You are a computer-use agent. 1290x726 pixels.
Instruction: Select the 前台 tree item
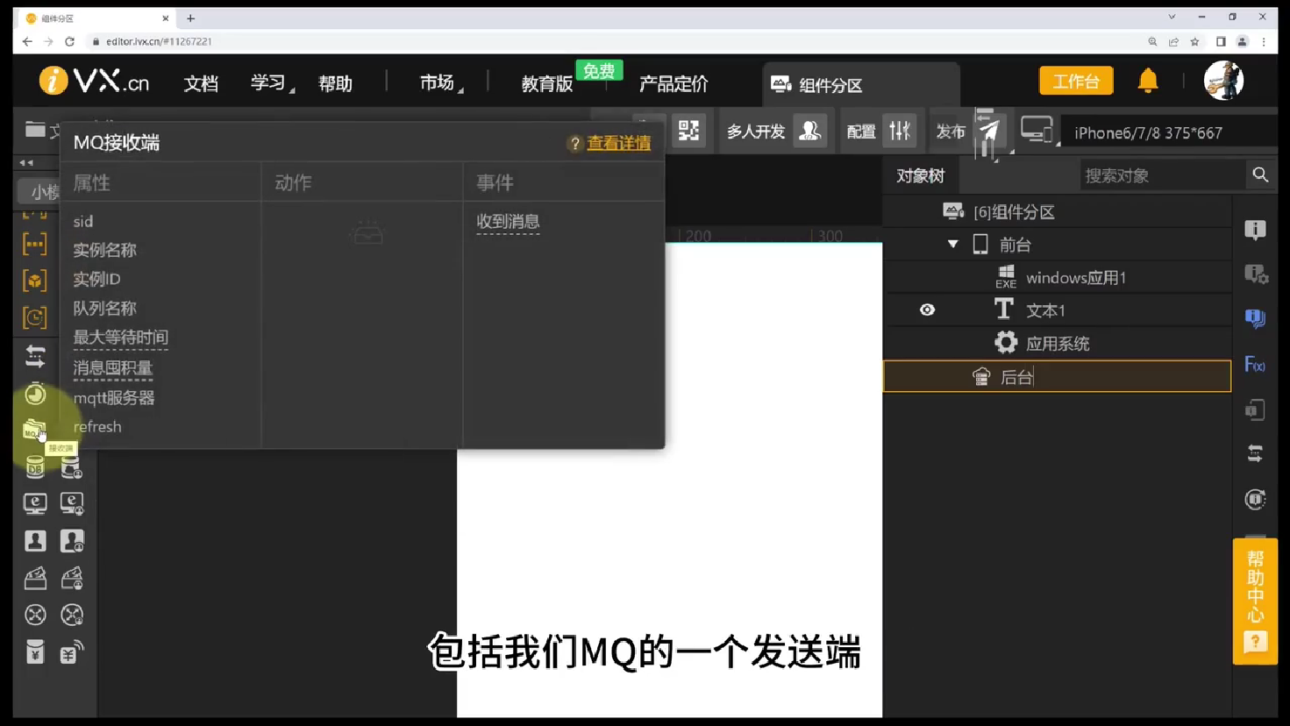point(1058,245)
